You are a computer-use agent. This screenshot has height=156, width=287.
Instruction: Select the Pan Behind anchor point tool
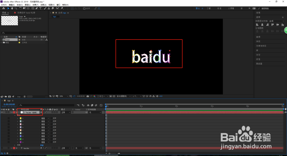28,8
